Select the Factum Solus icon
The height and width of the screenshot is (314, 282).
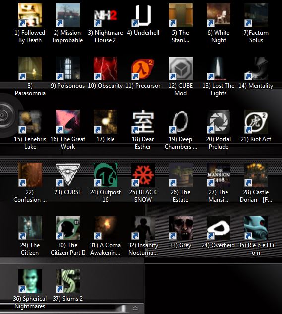click(256, 15)
